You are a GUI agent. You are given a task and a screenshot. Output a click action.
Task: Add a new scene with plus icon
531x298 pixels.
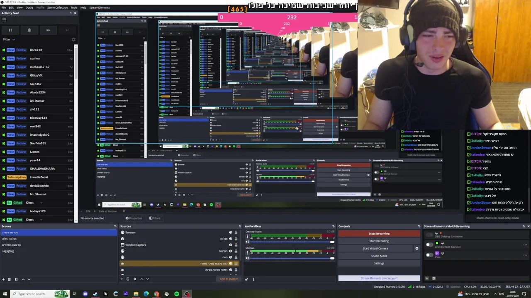(3, 279)
